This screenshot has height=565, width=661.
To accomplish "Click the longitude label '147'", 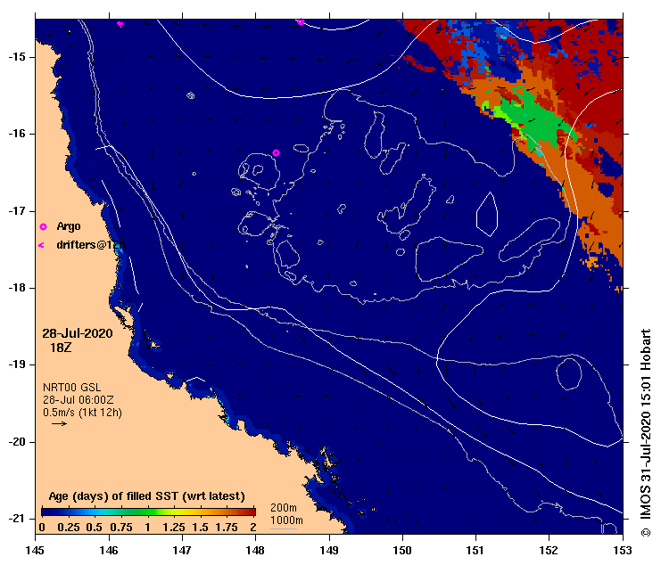I will point(182,550).
